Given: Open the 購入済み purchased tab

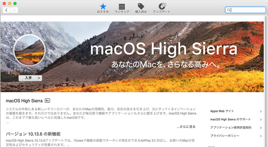Looking at the screenshot, I should pos(141,8).
